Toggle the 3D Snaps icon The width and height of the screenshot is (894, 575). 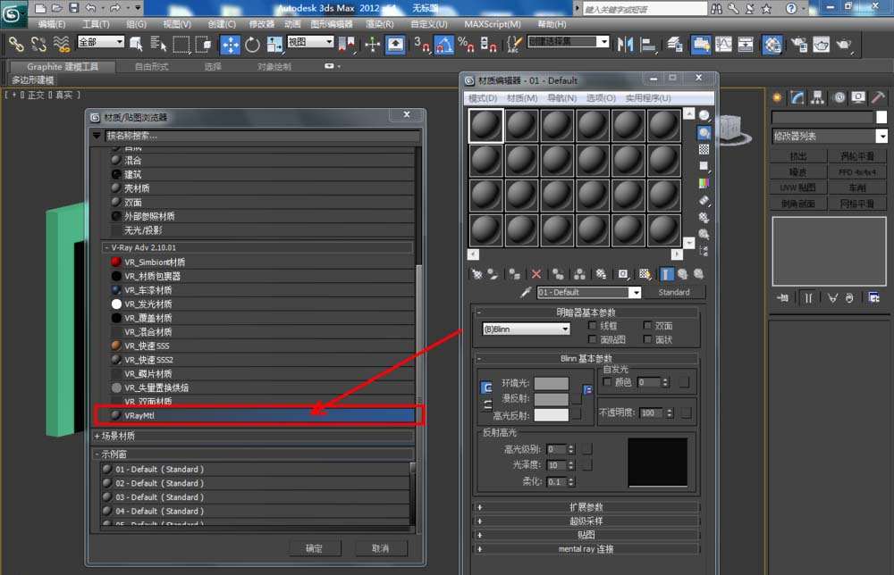422,44
